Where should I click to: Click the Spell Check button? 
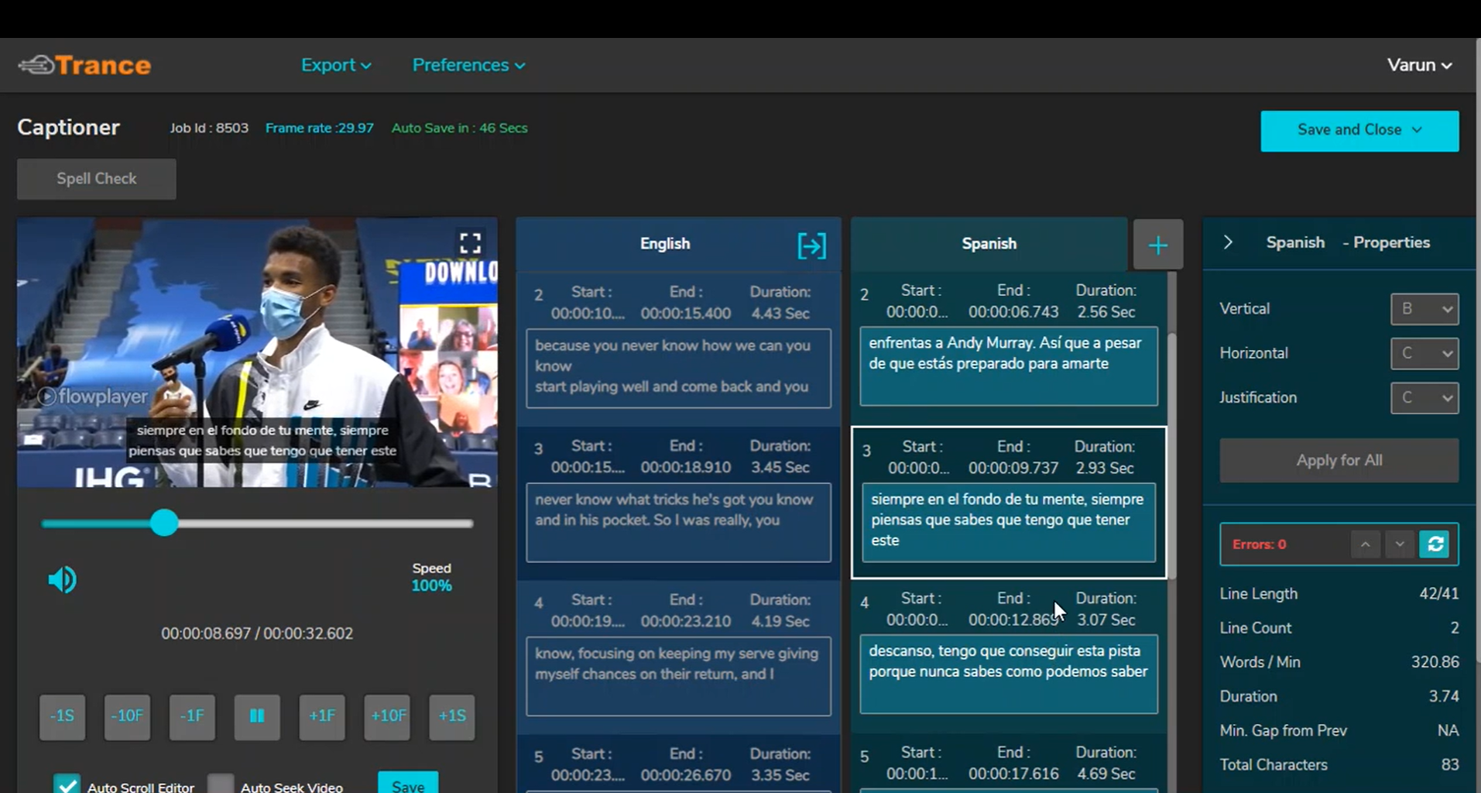coord(97,179)
